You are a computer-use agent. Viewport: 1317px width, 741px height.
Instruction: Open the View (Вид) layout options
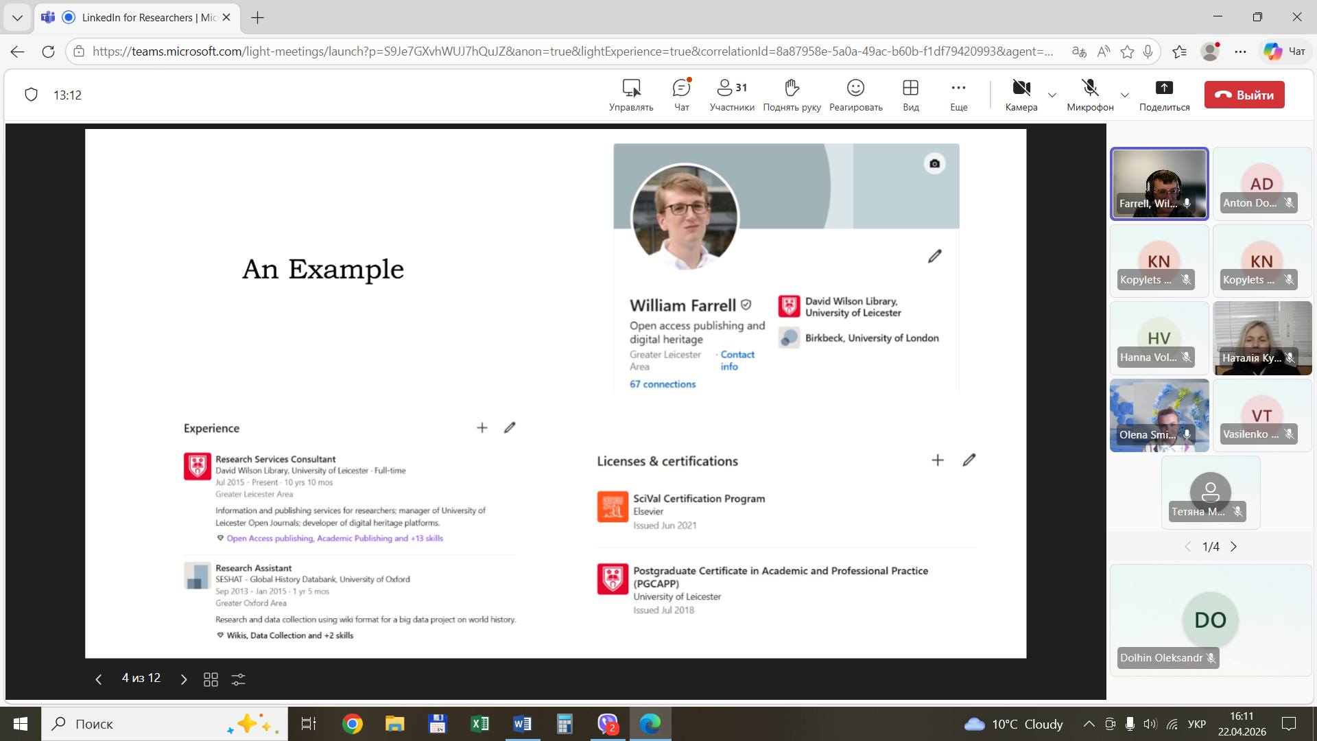pos(910,95)
